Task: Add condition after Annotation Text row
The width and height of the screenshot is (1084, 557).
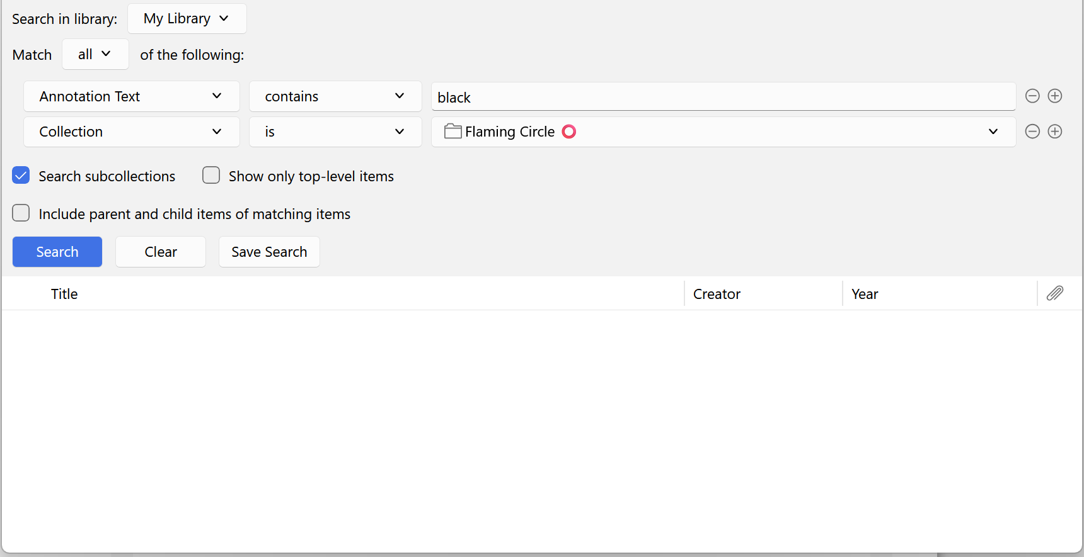Action: [1055, 96]
